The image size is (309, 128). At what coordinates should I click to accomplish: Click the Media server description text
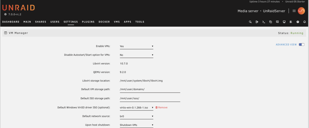pyautogui.click(x=248, y=11)
